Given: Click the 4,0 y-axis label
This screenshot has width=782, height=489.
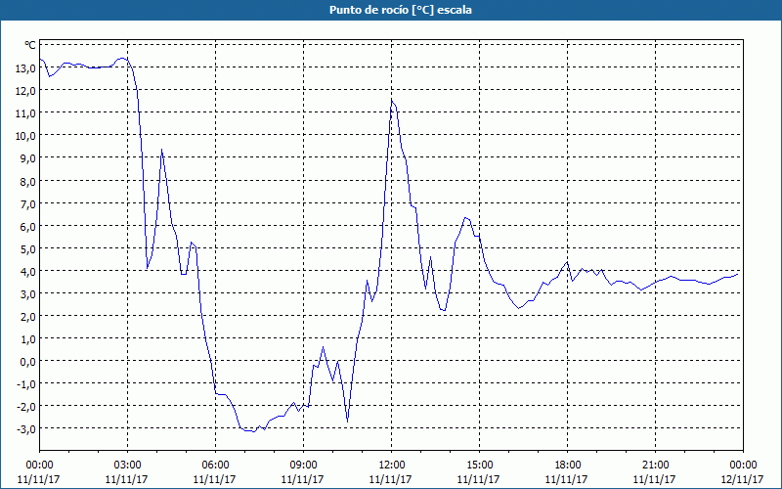Looking at the screenshot, I should pyautogui.click(x=27, y=272).
